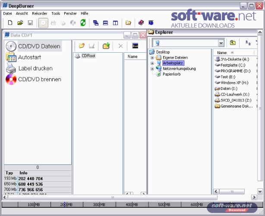
Task: Click the New document icon in toolbar
Action: (x=10, y=22)
